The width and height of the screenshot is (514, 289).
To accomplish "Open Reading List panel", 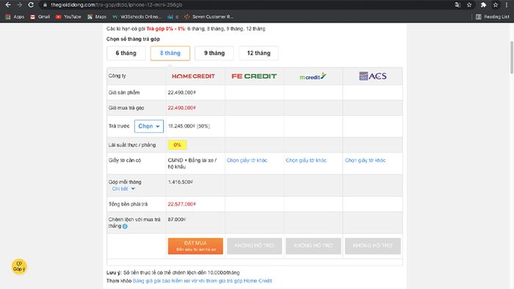I will pyautogui.click(x=493, y=17).
